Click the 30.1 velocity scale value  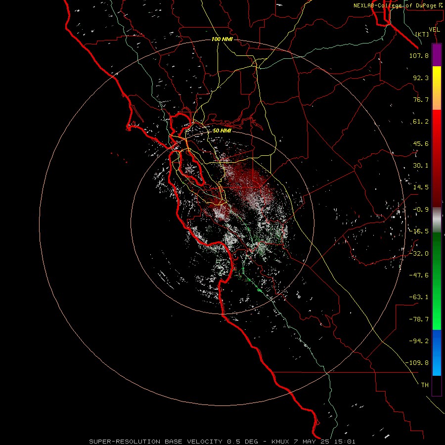pyautogui.click(x=421, y=166)
